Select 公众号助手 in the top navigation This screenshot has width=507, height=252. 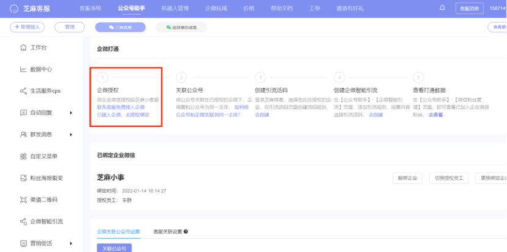click(131, 9)
